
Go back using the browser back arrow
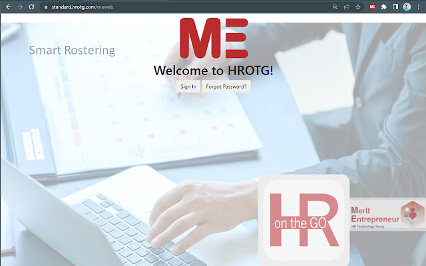(x=9, y=7)
